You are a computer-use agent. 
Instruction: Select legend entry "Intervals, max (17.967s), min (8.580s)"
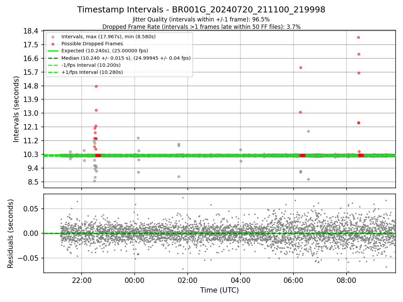[x=108, y=36]
